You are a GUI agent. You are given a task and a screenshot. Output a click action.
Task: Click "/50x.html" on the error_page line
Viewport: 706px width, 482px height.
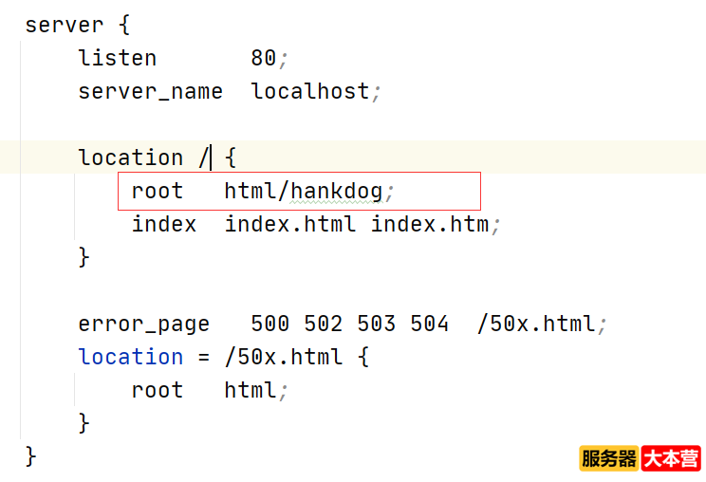[535, 324]
